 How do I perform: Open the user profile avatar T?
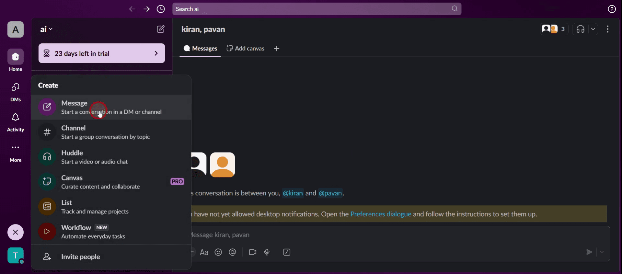coord(16,256)
